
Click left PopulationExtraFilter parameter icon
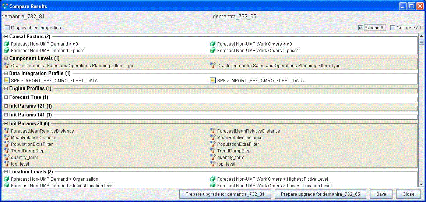pos(7,144)
